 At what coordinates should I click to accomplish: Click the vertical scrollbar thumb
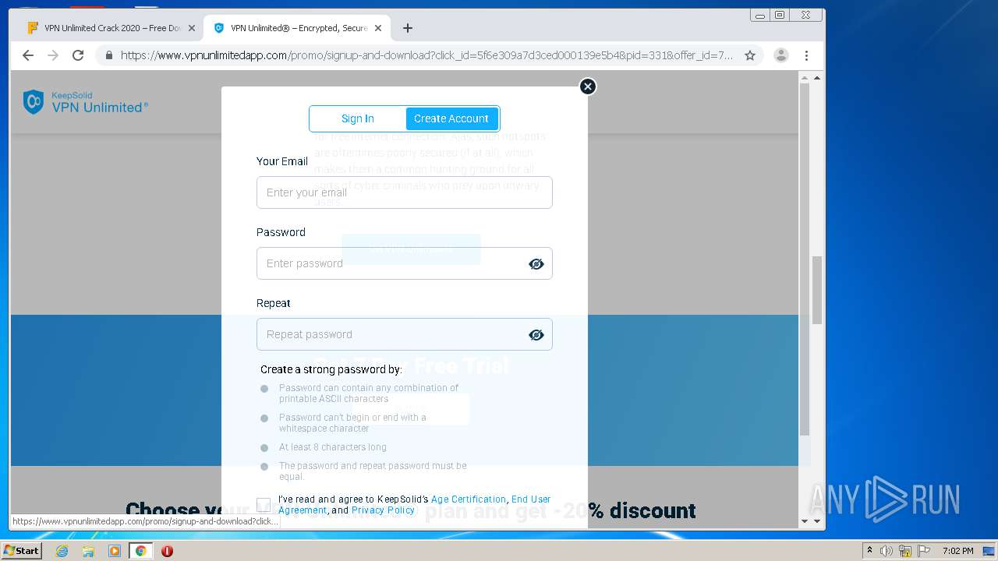816,290
